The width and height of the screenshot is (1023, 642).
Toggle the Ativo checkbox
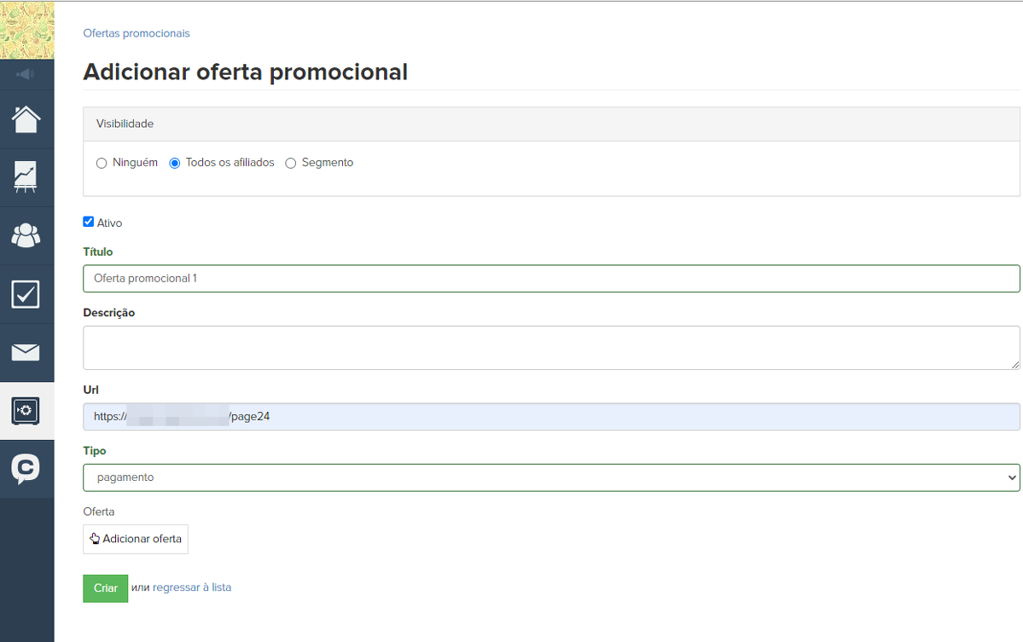point(89,222)
